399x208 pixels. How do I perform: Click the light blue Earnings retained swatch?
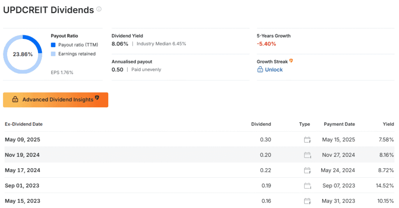click(x=53, y=54)
